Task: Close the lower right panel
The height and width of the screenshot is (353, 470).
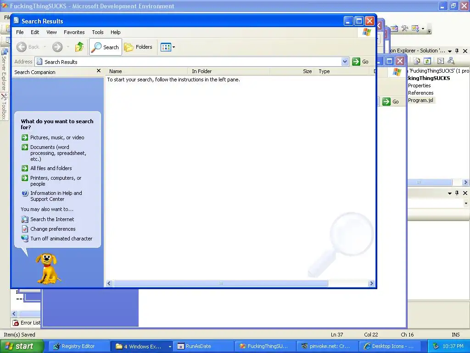Action: (x=465, y=193)
